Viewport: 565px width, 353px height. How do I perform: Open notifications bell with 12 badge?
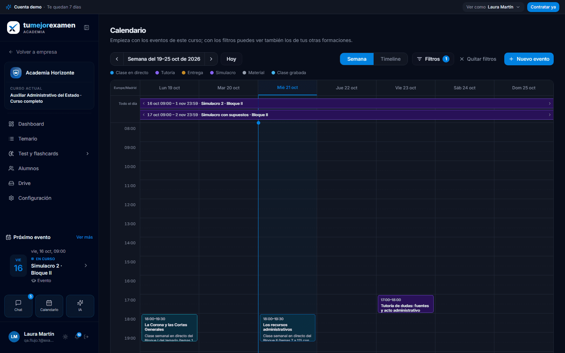pos(77,336)
